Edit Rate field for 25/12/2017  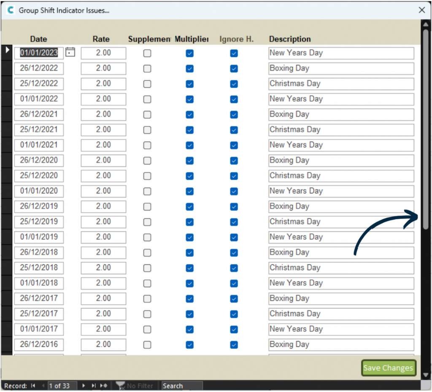(103, 314)
